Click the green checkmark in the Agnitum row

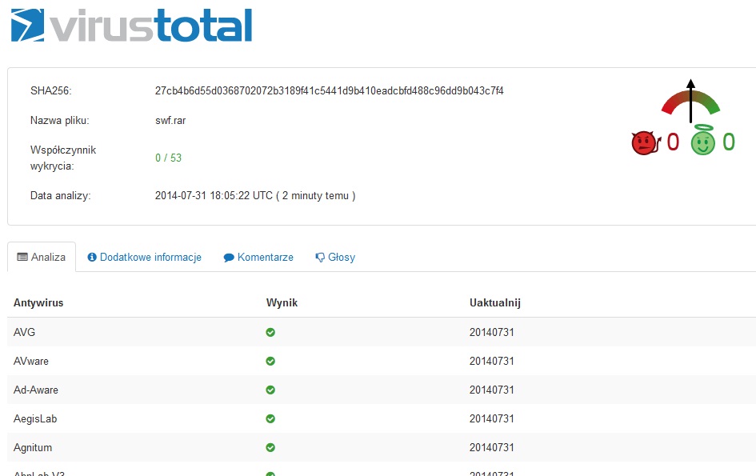coord(270,447)
